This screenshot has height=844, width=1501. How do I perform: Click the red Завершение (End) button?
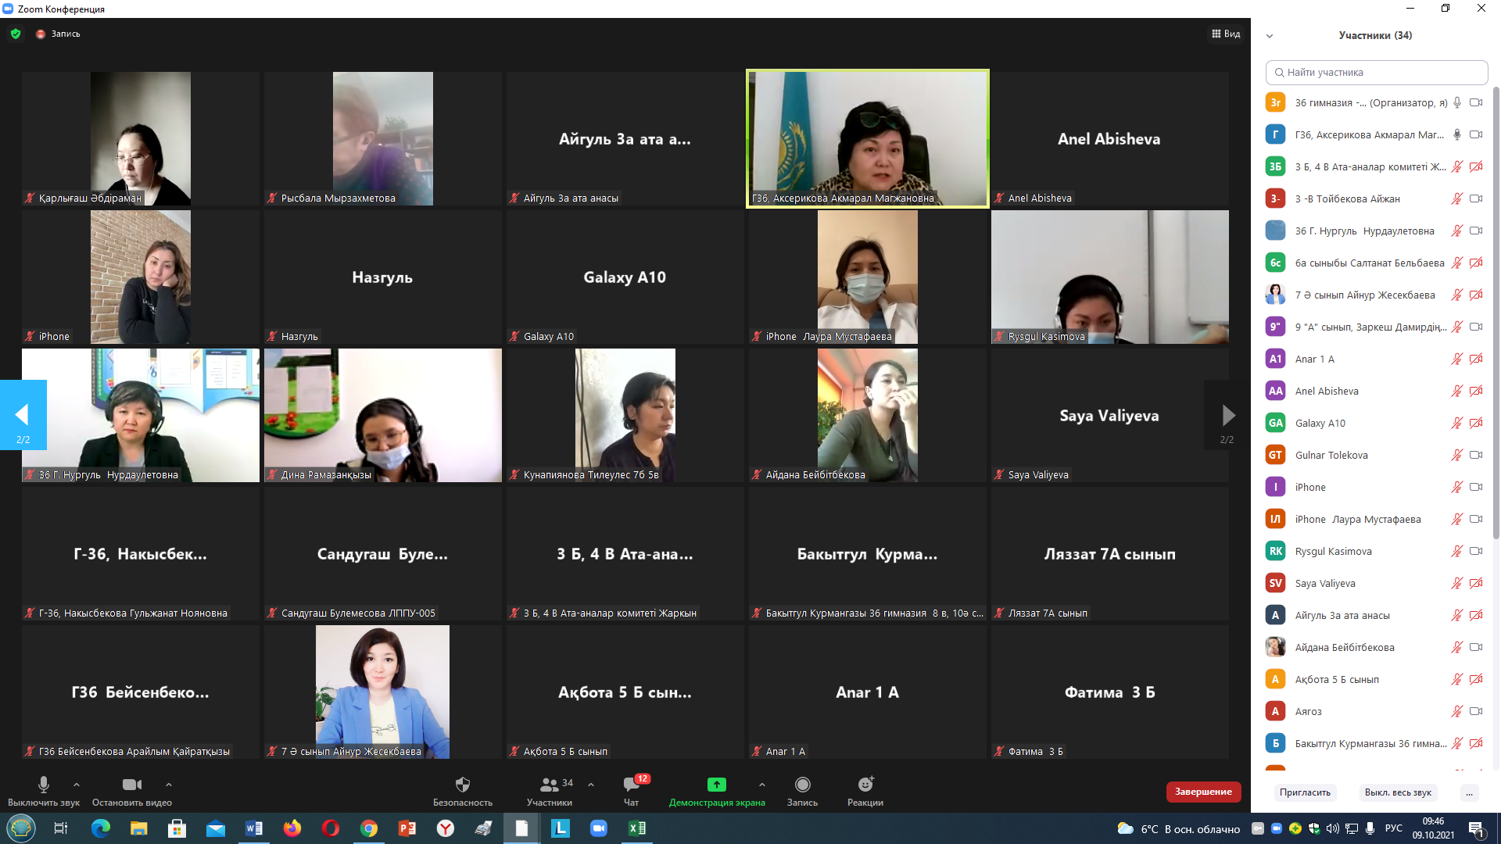point(1203,792)
